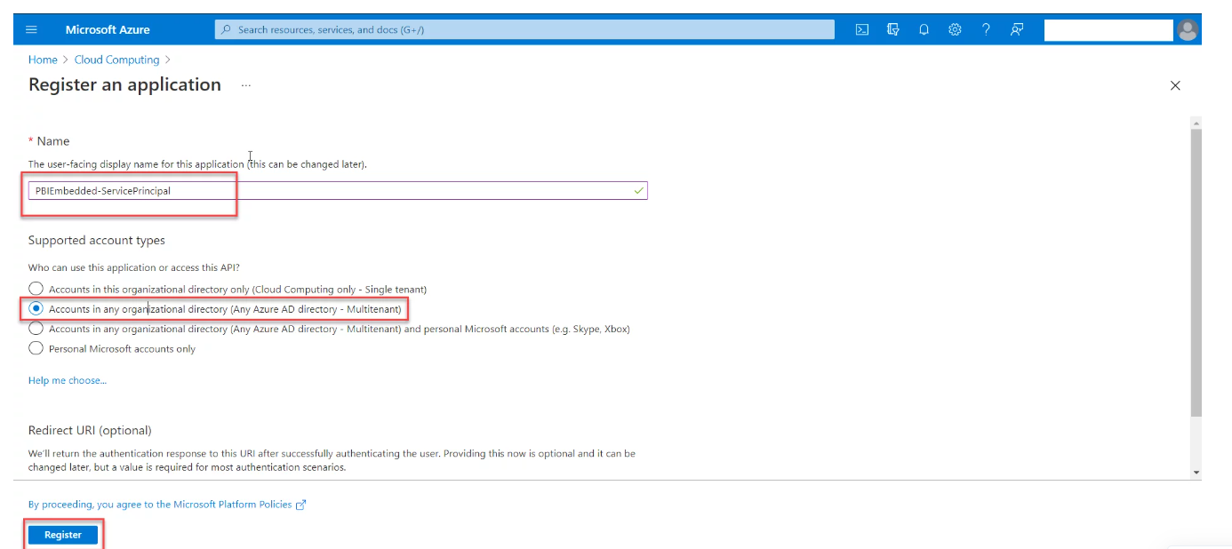Close the Register an application pane
Screen dimensions: 1232x549
pyautogui.click(x=1175, y=85)
